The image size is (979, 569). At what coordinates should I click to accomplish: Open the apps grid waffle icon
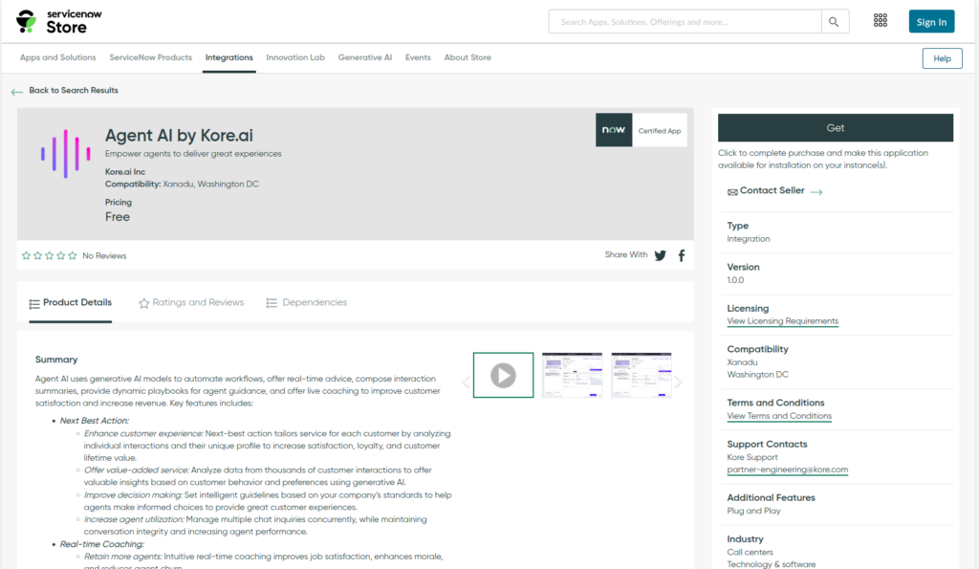[x=881, y=20]
